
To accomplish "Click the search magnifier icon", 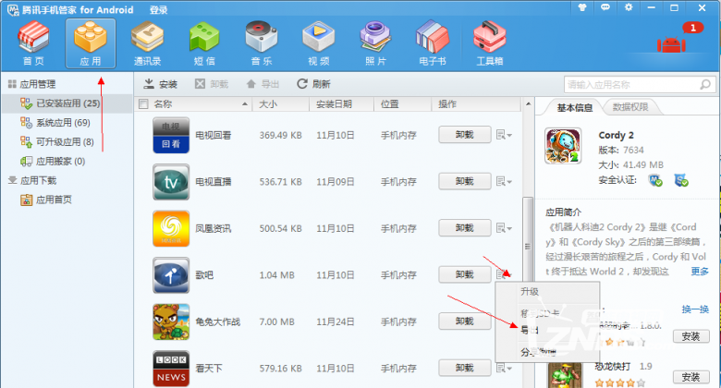I will [705, 84].
